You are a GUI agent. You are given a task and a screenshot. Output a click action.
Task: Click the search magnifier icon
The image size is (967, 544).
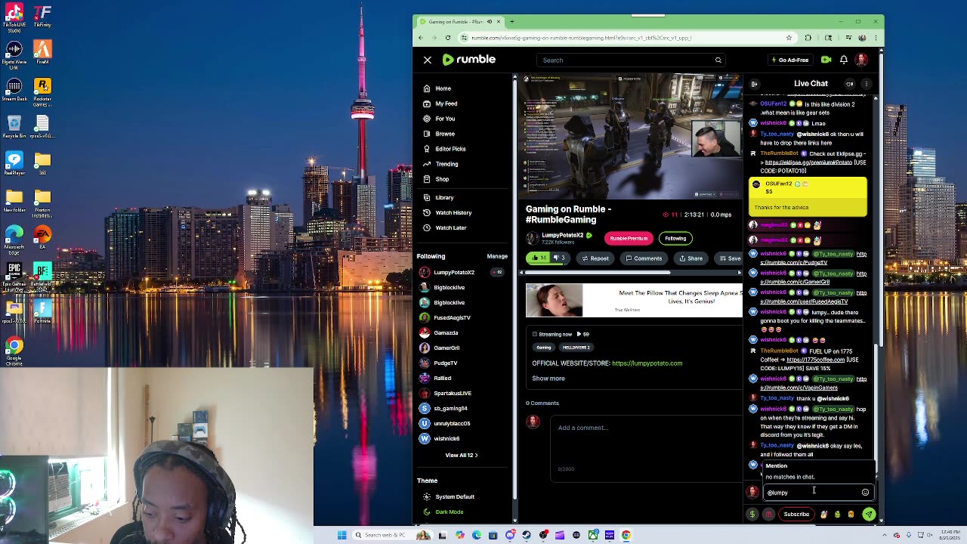pos(718,60)
